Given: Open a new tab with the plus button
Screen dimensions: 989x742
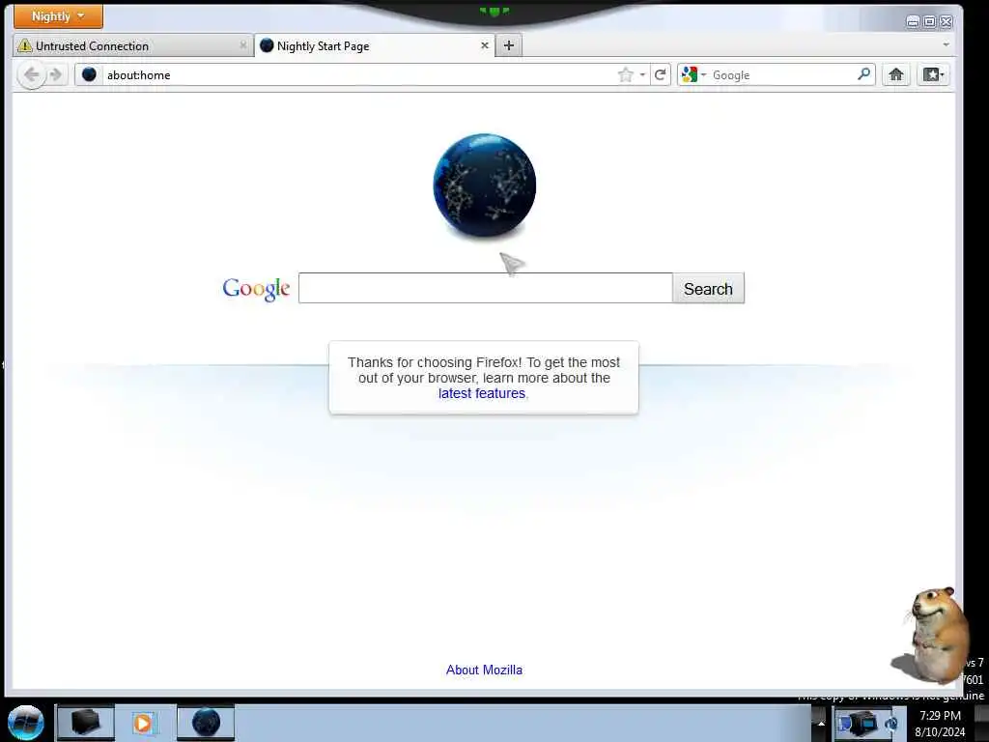Looking at the screenshot, I should [x=509, y=45].
